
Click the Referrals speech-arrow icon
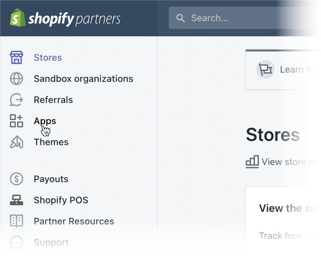(x=16, y=100)
